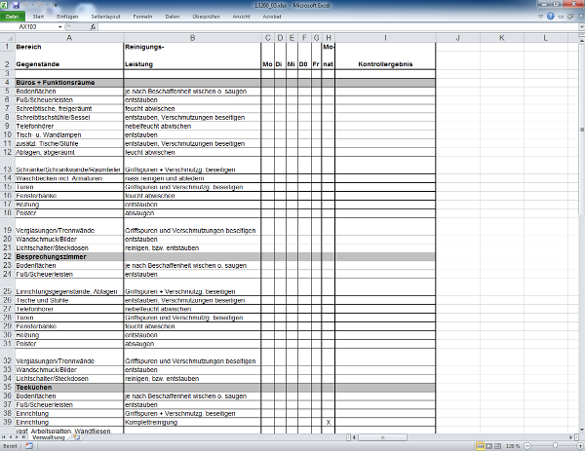Select column header K

pyautogui.click(x=499, y=37)
